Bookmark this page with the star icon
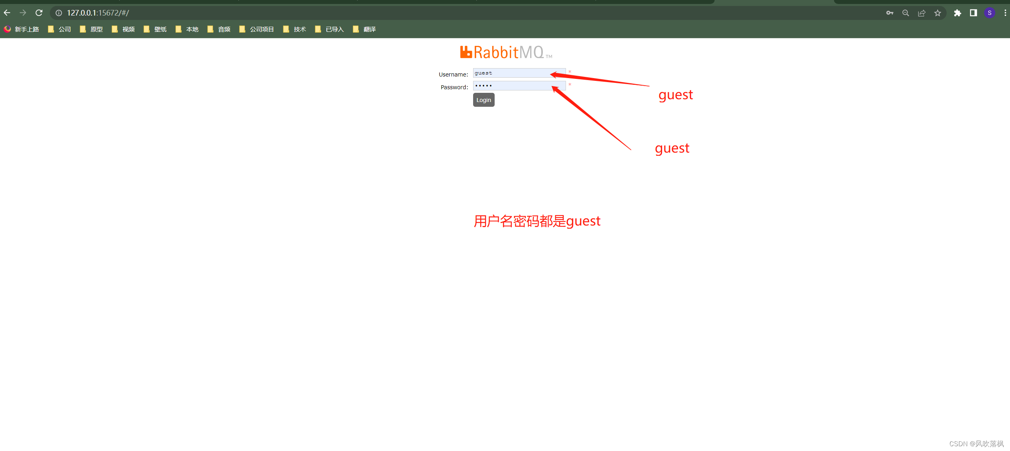The image size is (1010, 451). click(x=937, y=13)
